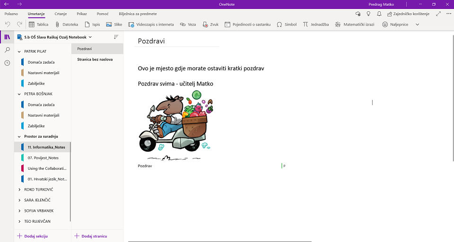This screenshot has width=454, height=242.
Task: Switch to the Crtanje tab
Action: pyautogui.click(x=61, y=14)
